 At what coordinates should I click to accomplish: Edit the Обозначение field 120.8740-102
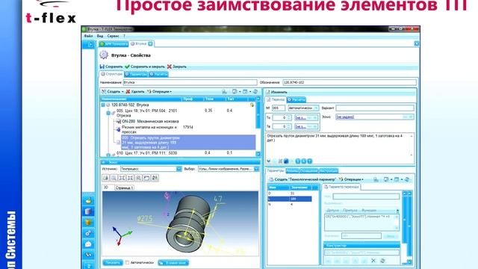point(350,82)
